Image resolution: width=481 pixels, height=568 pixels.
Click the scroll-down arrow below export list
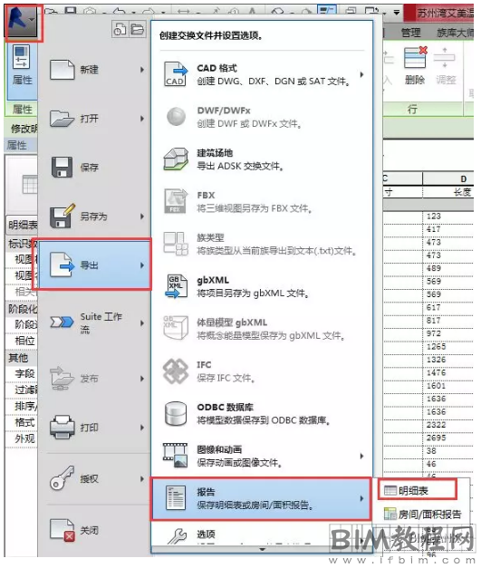pyautogui.click(x=262, y=549)
